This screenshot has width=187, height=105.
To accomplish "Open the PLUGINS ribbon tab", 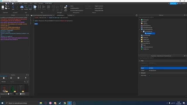I will point(41,3).
